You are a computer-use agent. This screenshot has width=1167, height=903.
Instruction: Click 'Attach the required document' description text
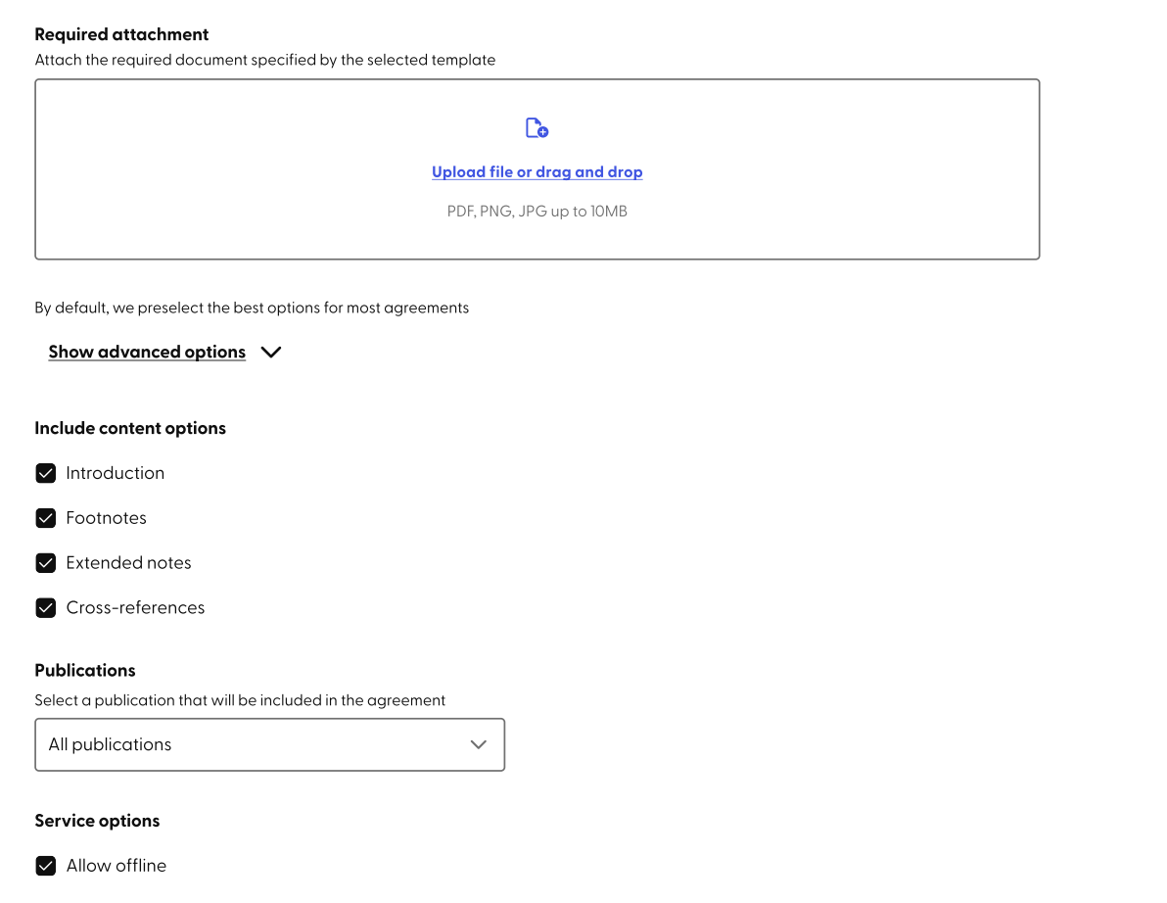(x=265, y=61)
